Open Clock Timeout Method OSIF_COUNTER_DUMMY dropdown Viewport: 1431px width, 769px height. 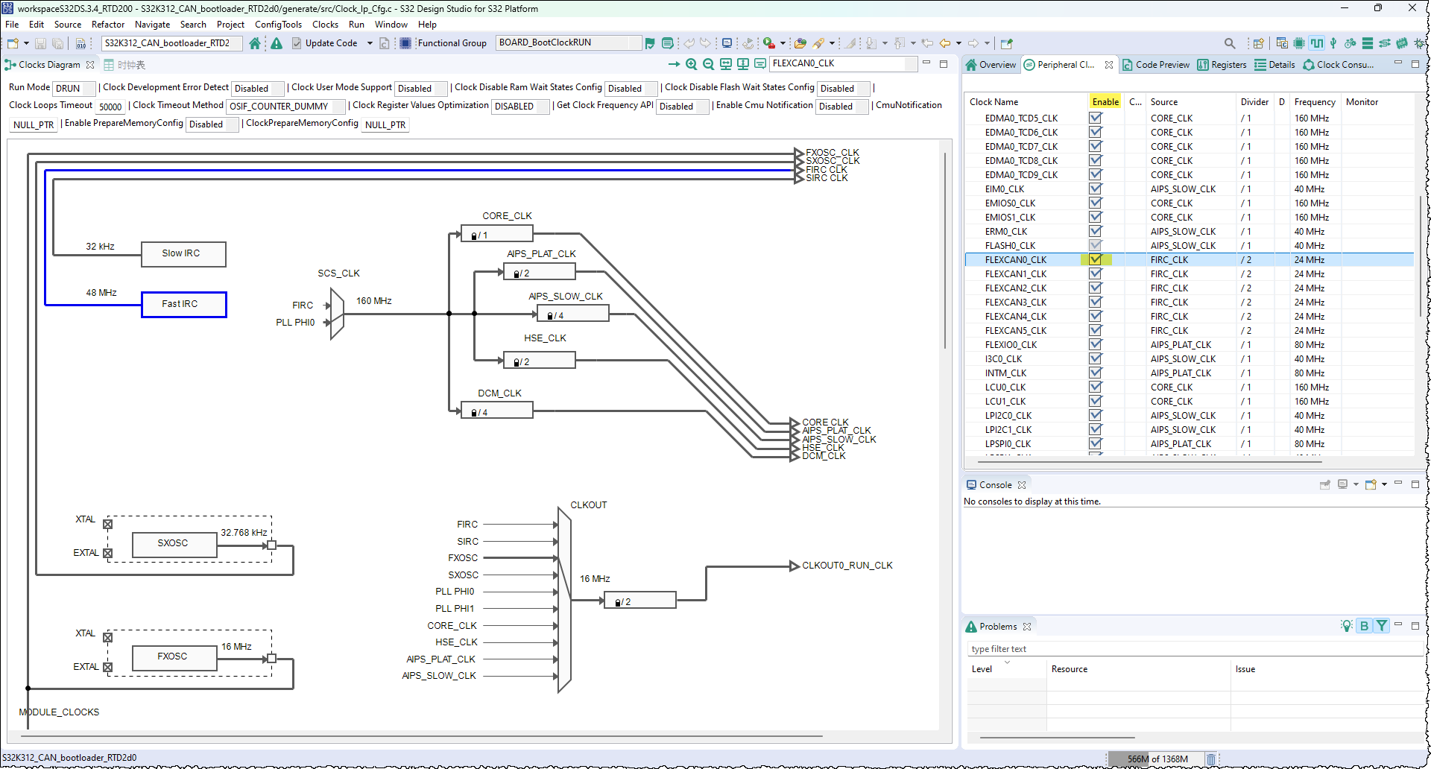click(285, 106)
